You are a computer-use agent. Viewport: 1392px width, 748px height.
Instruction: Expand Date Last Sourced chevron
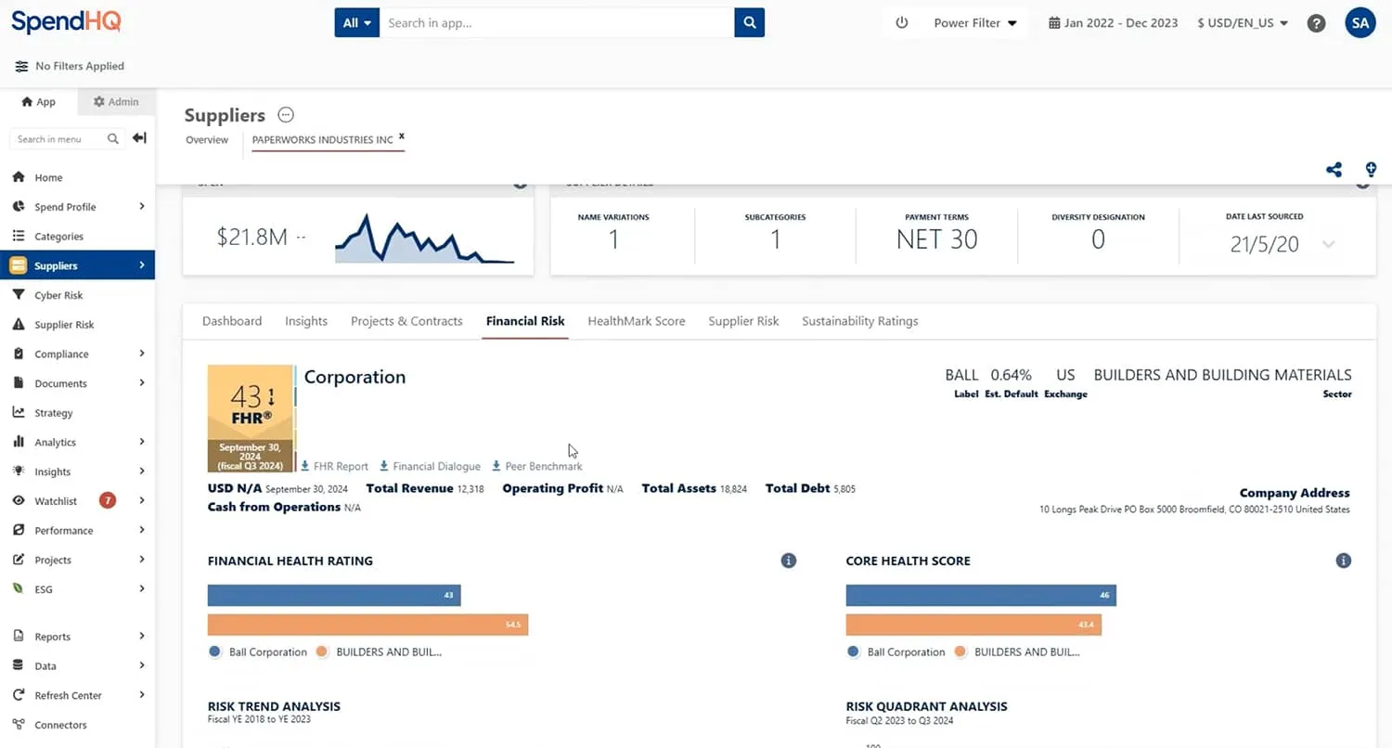1329,245
